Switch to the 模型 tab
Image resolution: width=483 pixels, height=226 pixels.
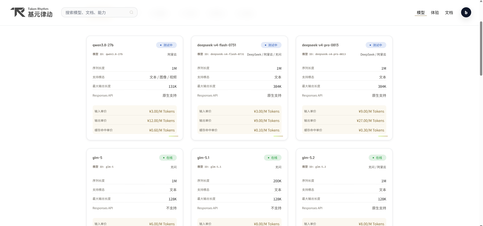click(x=421, y=12)
